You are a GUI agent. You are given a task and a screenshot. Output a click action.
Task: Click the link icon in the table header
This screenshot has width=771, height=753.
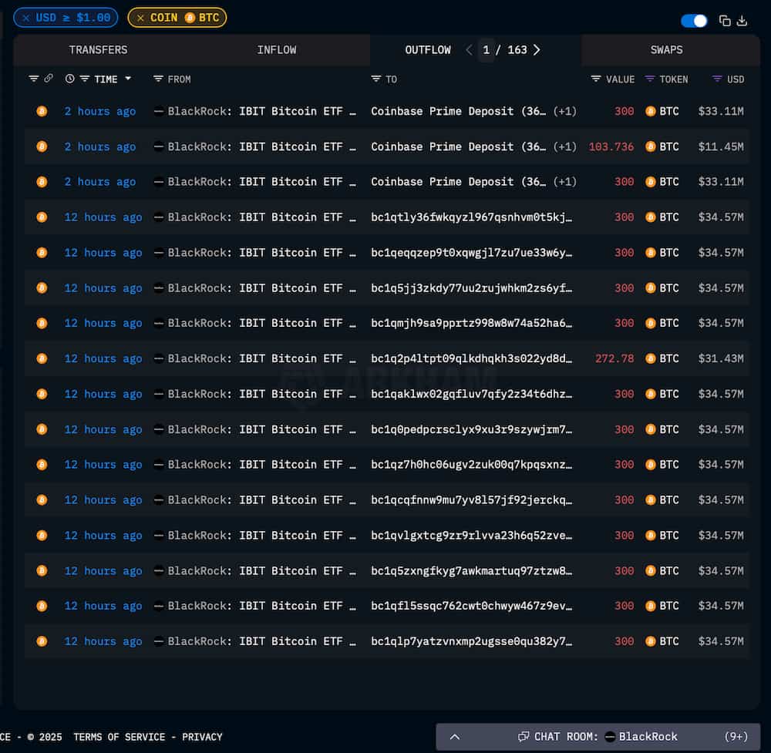click(x=49, y=79)
